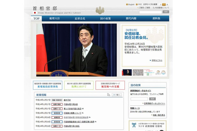Select the third carousel thumbnail with red text
This screenshot has height=131, width=197.
click(149, 72)
